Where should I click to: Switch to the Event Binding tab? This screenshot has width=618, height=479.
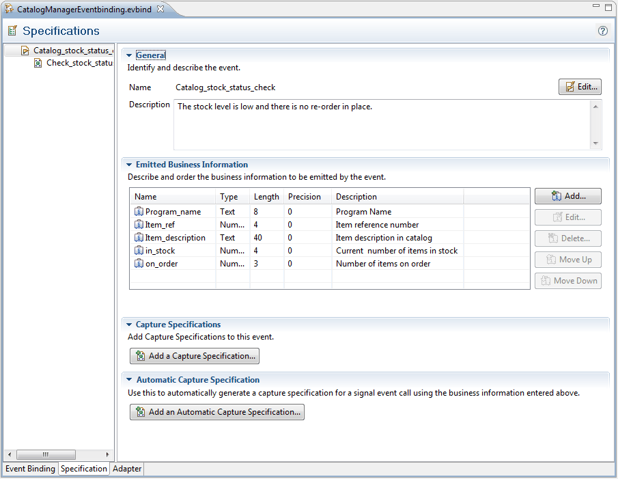click(30, 469)
